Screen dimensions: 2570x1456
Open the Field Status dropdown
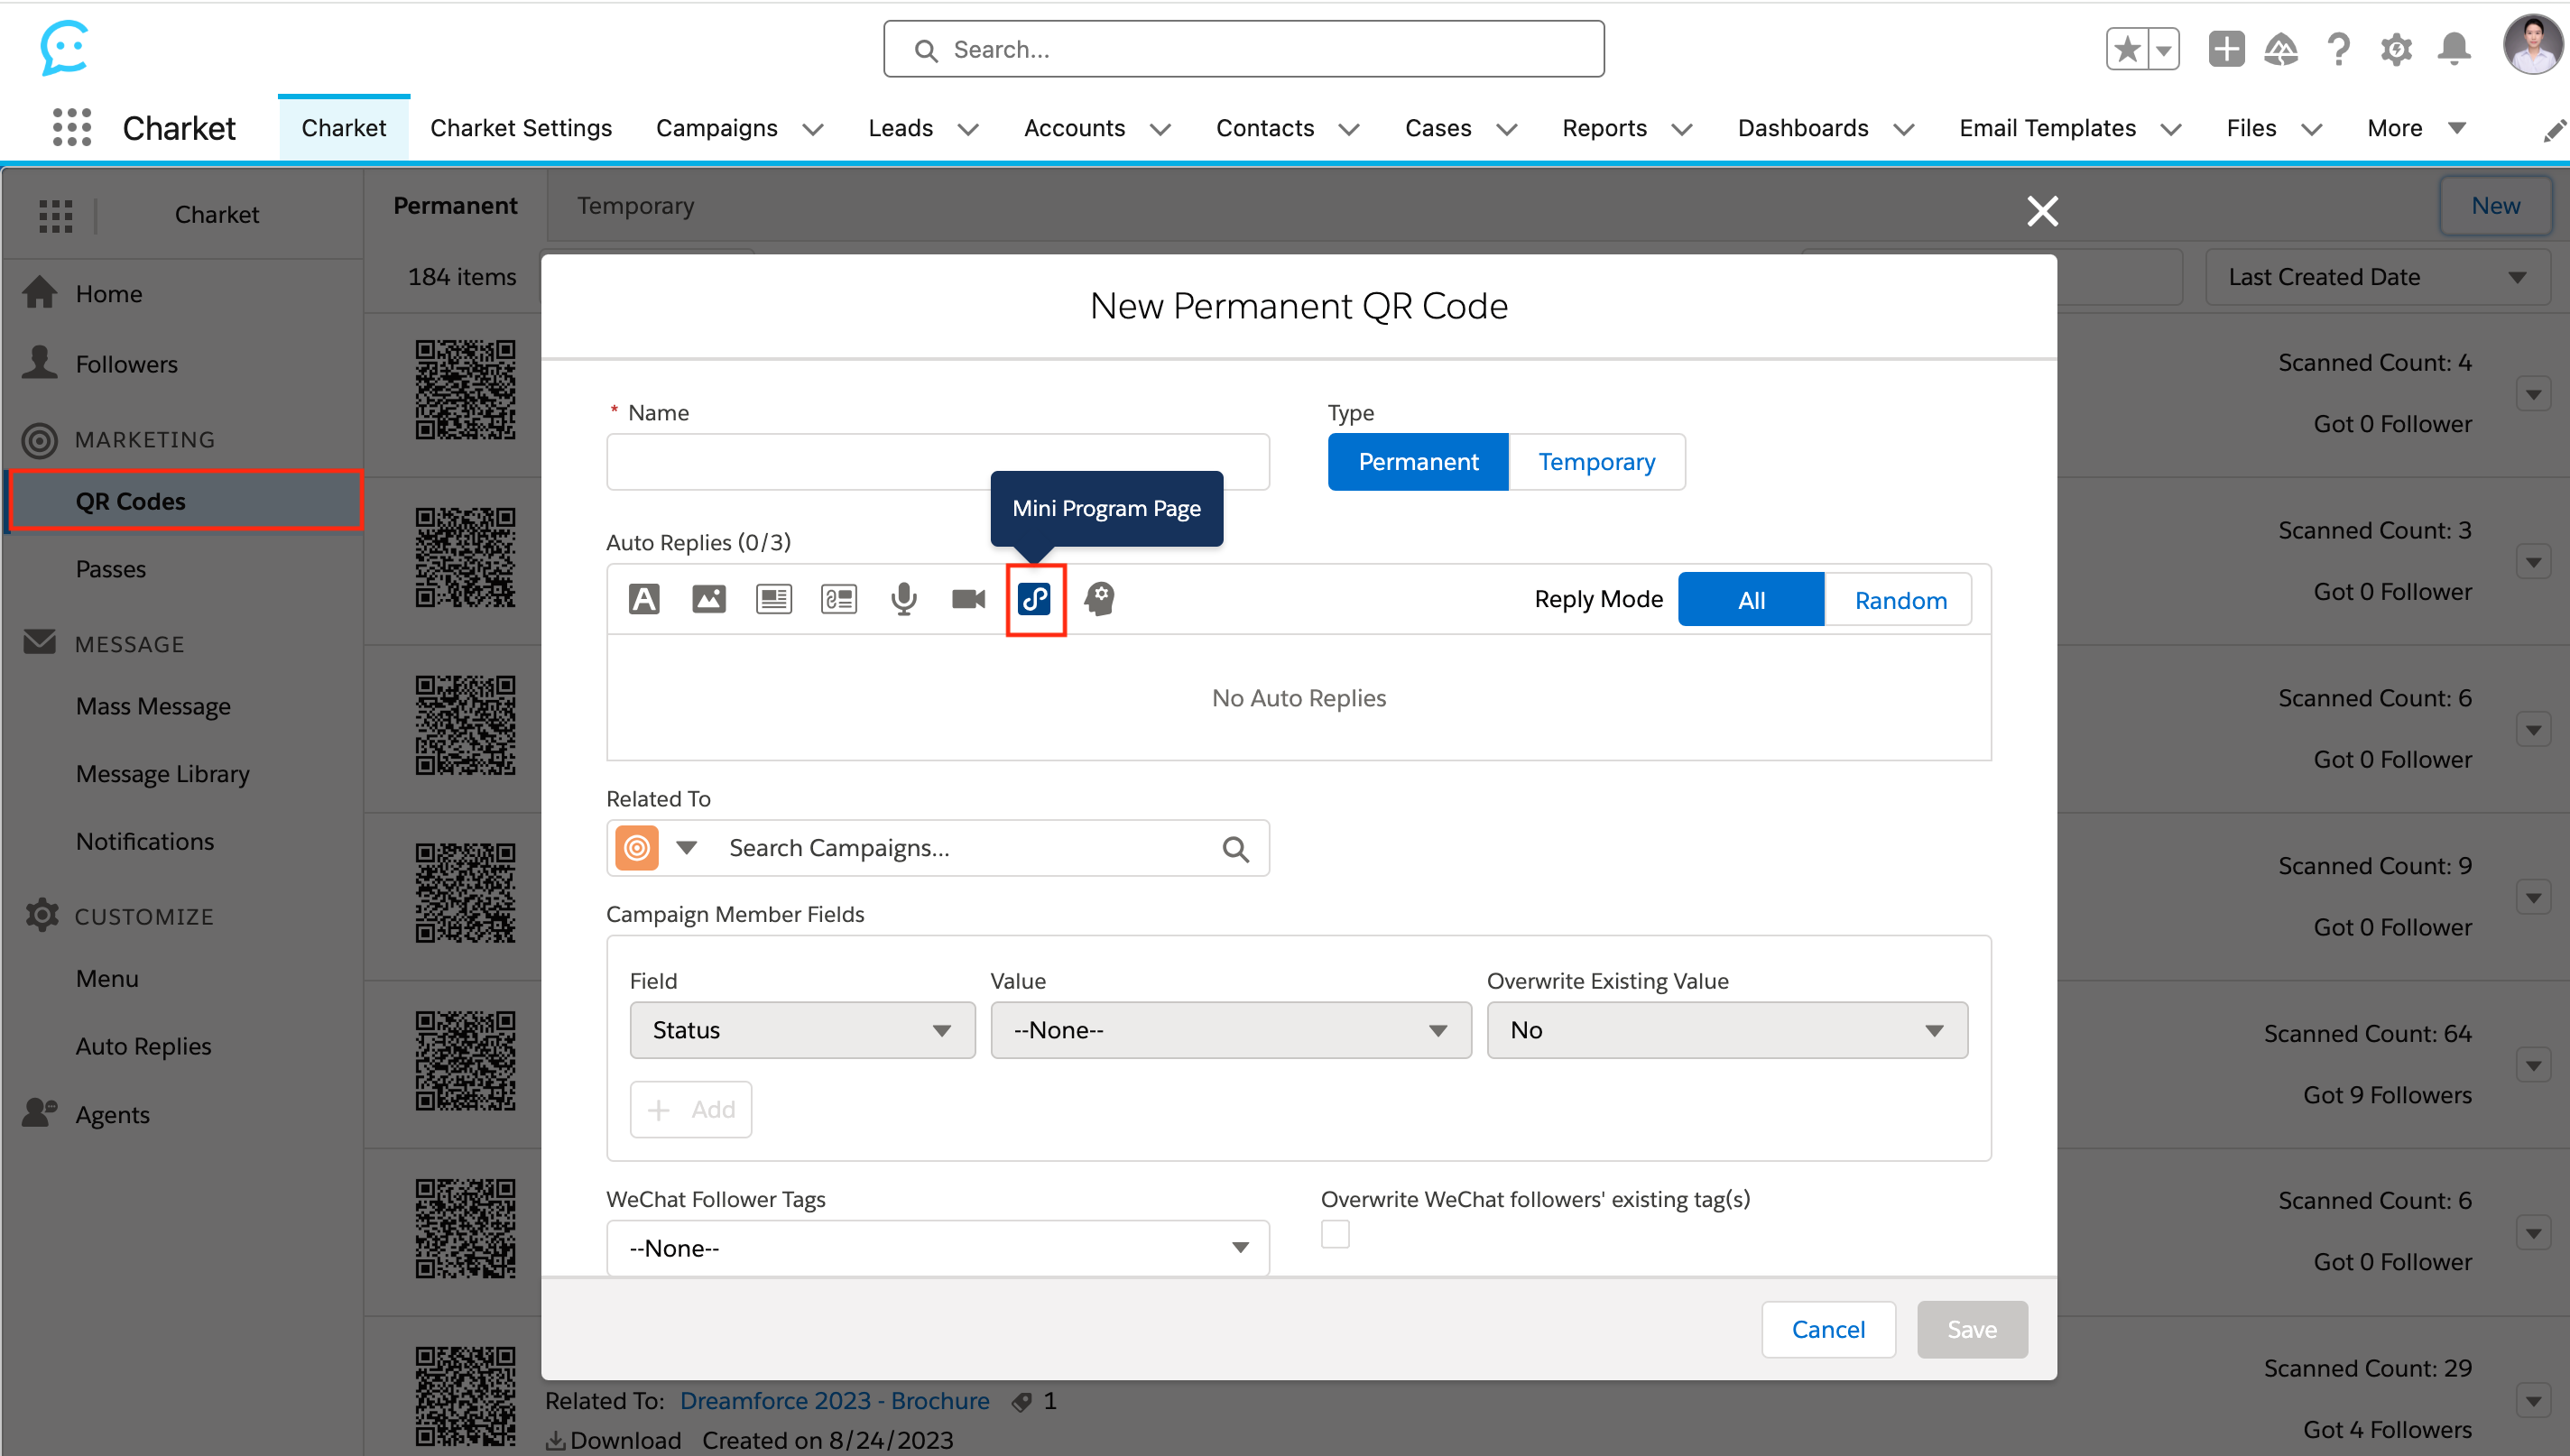coord(802,1030)
